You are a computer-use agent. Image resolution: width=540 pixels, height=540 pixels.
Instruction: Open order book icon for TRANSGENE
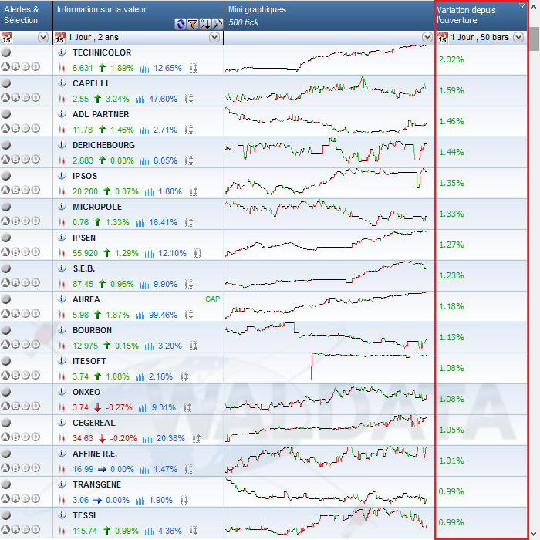tap(184, 500)
